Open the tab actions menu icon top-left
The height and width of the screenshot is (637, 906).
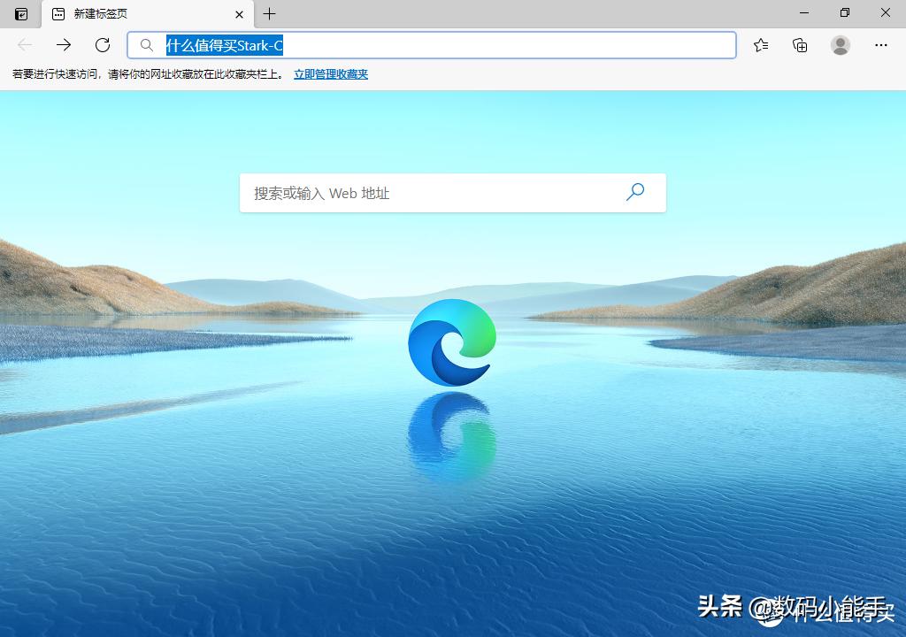coord(20,13)
